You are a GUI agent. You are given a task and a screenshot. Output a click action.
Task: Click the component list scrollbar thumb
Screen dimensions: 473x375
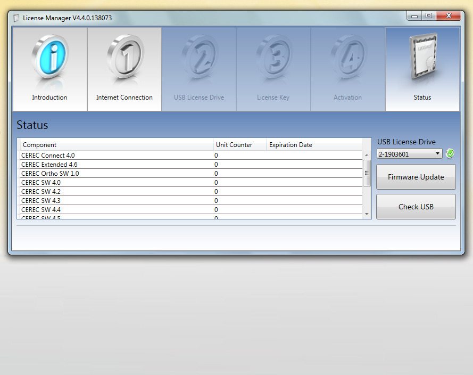pos(367,173)
